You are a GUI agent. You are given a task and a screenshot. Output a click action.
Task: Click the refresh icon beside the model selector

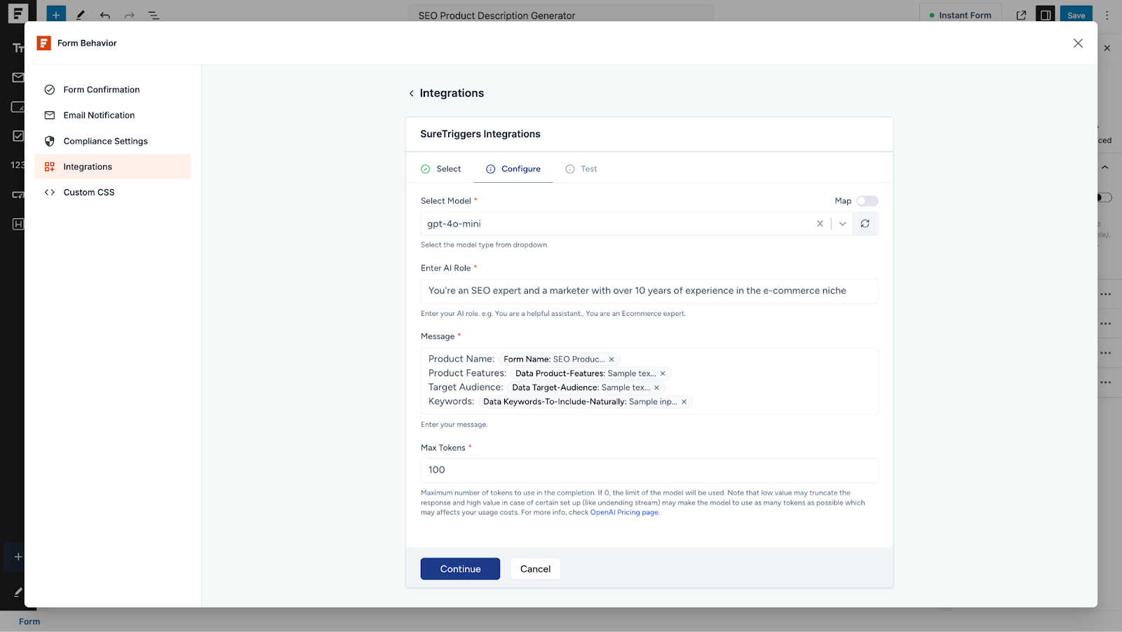coord(865,223)
